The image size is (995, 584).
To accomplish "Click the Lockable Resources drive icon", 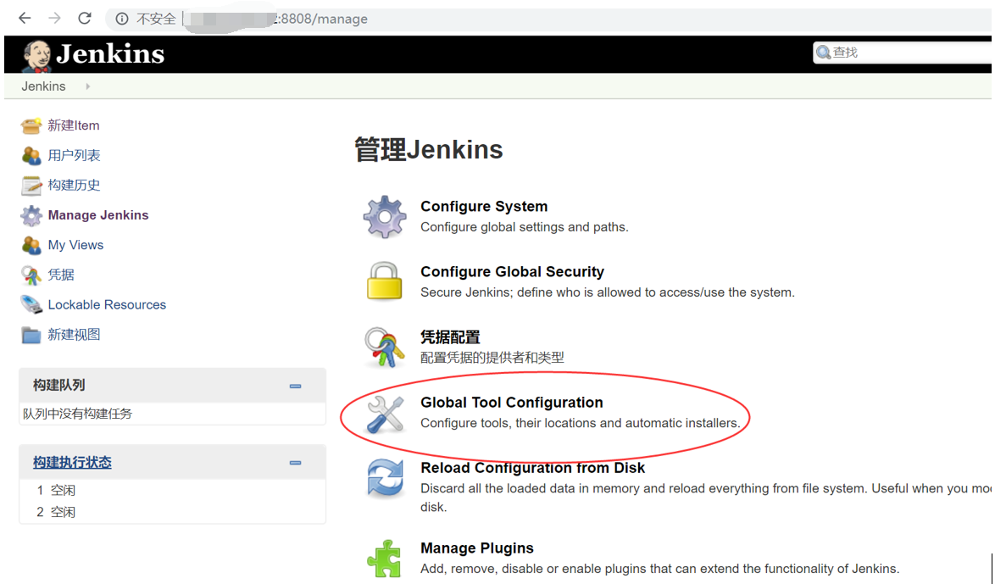I will coord(31,304).
